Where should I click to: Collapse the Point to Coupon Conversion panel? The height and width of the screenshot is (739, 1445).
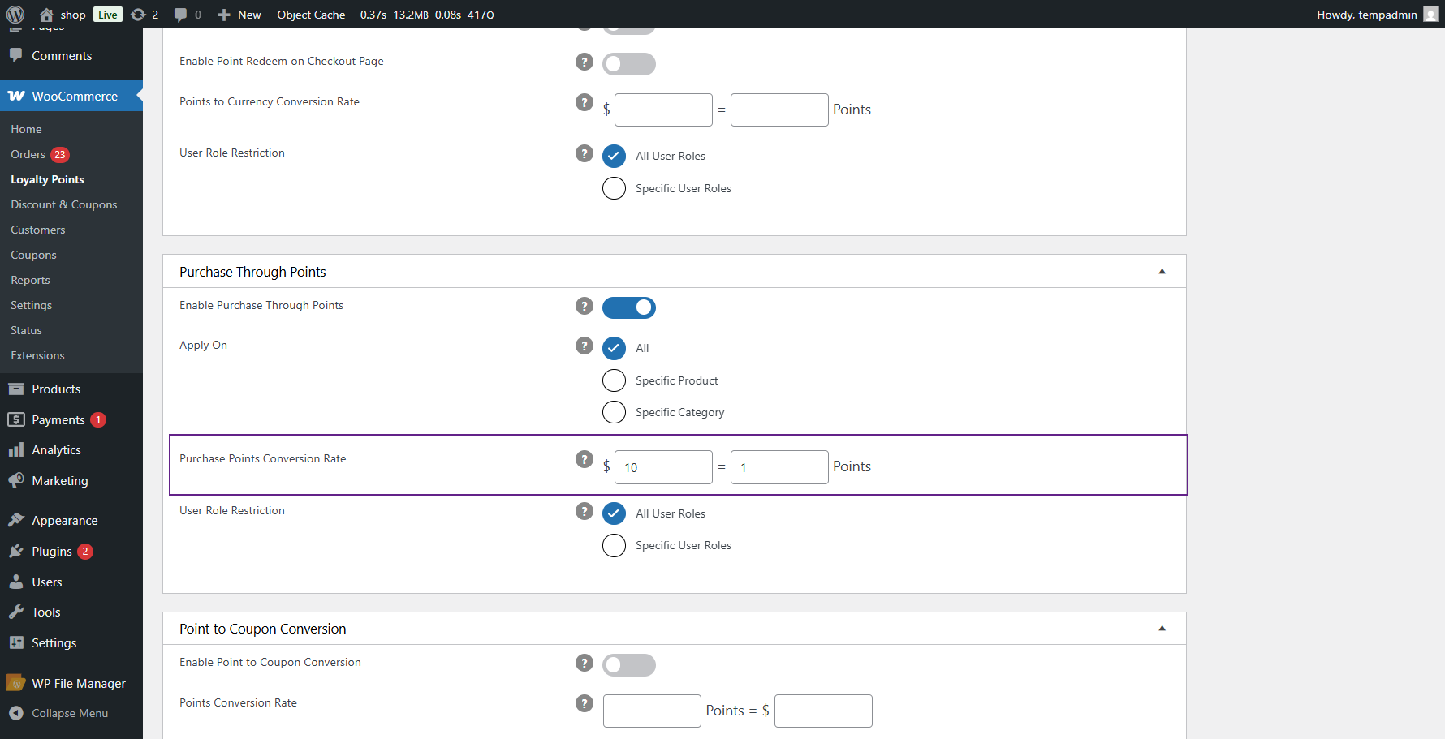[1162, 629]
